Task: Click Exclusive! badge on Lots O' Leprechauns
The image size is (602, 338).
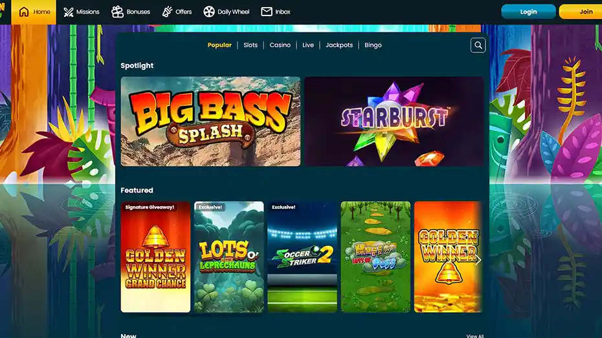Action: [x=210, y=207]
